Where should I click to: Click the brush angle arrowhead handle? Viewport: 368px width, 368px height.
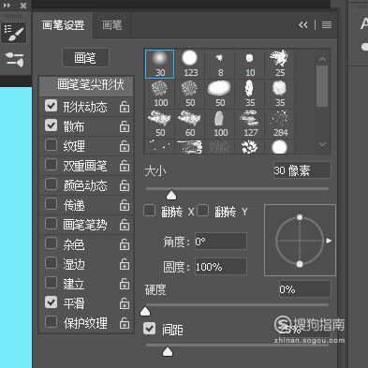click(x=329, y=241)
